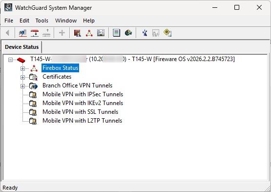Click the WatchGuard app icon in title bar
271x192 pixels.
tap(8, 7)
